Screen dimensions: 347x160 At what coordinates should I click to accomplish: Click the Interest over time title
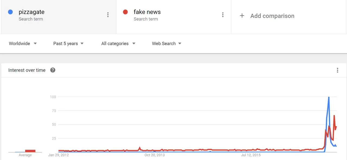27,70
